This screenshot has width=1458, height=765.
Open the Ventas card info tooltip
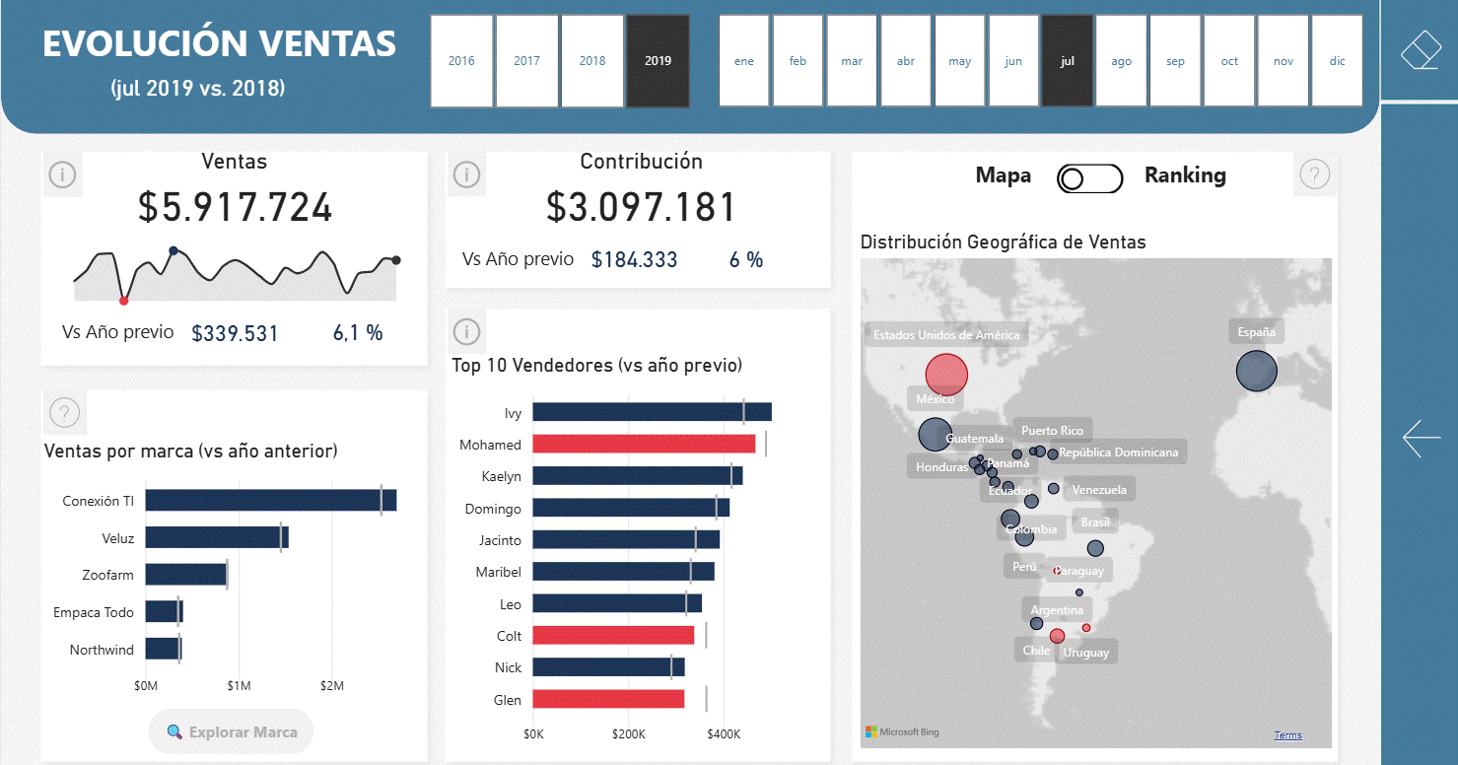[62, 174]
